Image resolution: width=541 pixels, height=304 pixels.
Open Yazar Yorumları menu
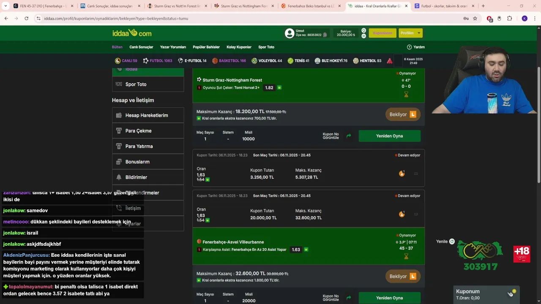(173, 47)
